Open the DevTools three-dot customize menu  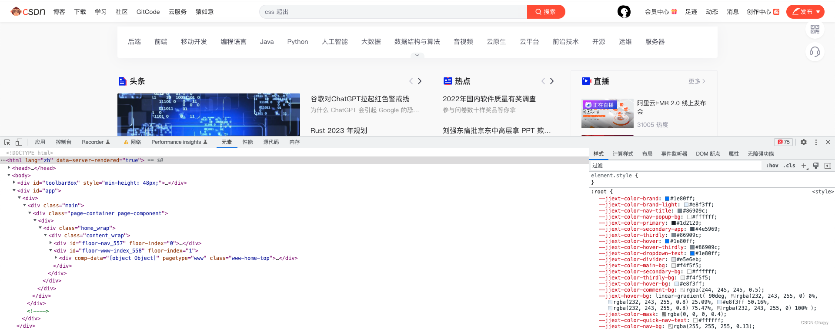click(x=816, y=142)
